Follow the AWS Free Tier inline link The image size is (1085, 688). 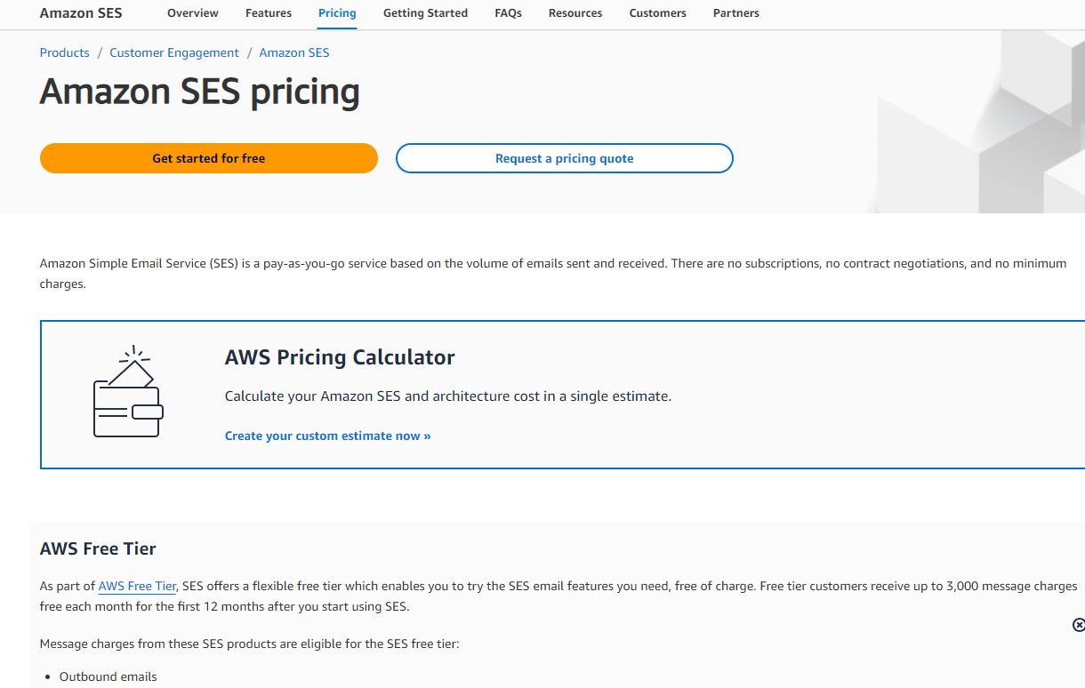[x=137, y=586]
